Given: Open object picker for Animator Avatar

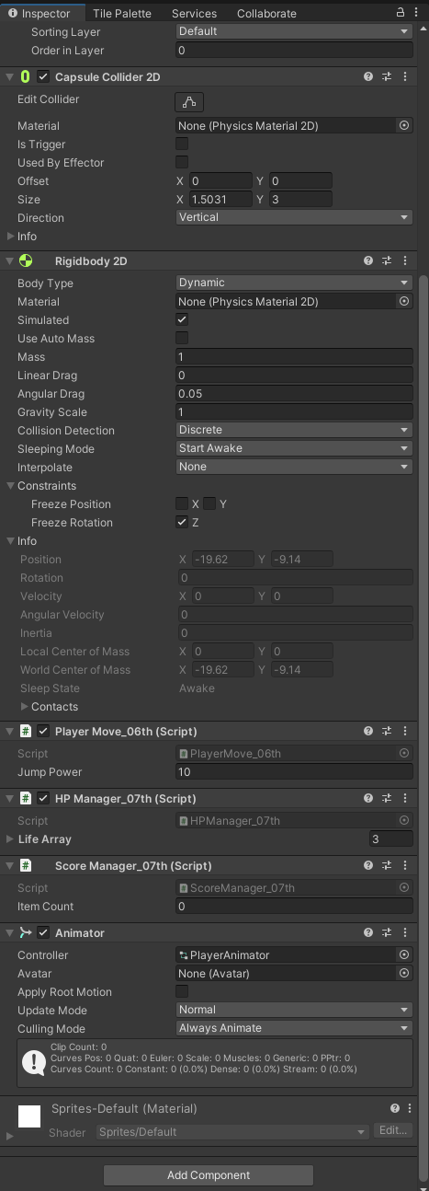Looking at the screenshot, I should [404, 973].
